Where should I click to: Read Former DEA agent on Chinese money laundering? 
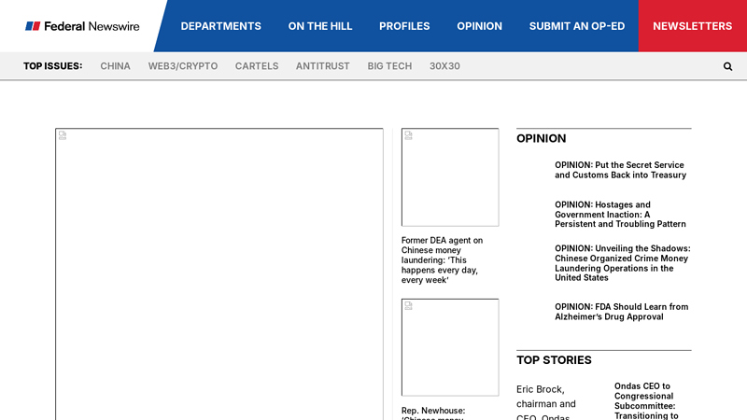click(x=442, y=260)
